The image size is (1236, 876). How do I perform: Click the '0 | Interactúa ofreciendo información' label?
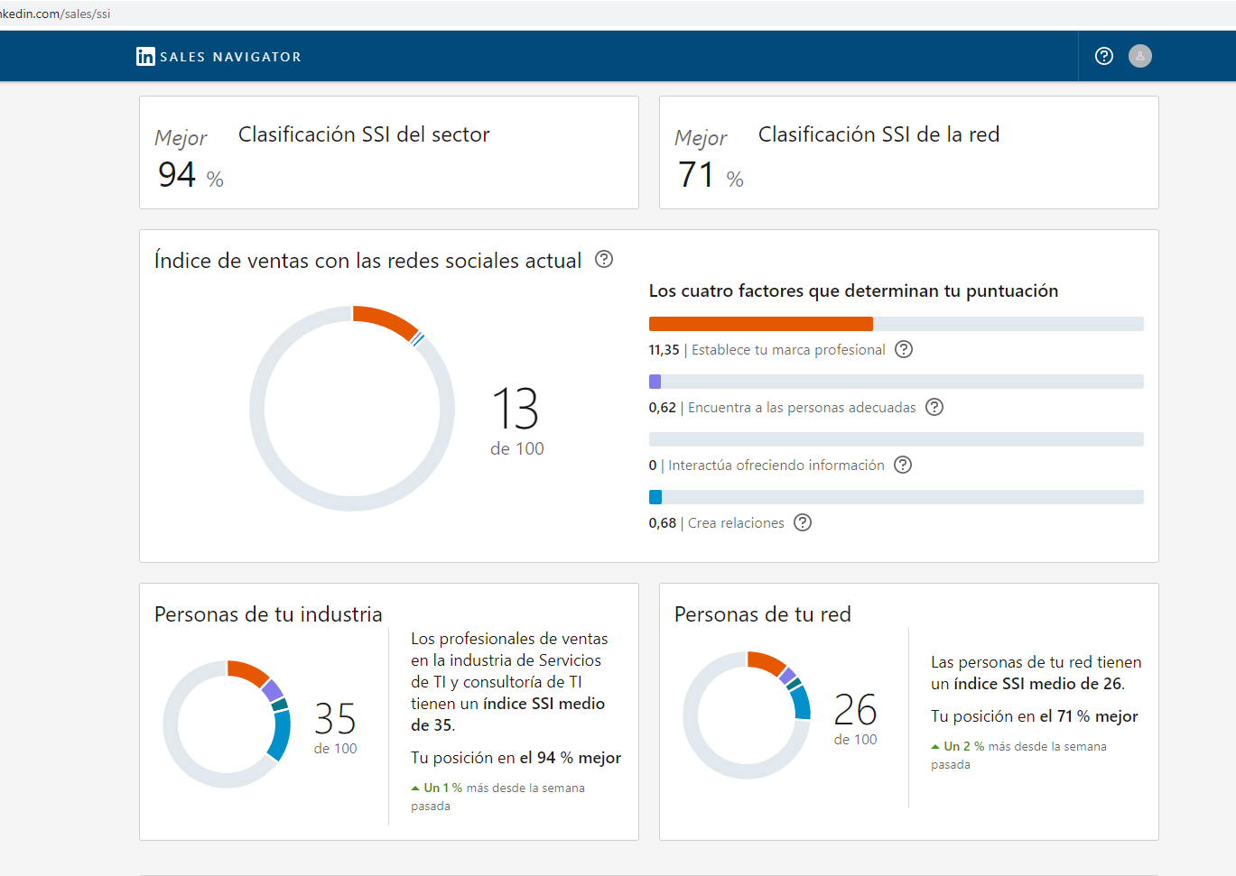click(767, 465)
